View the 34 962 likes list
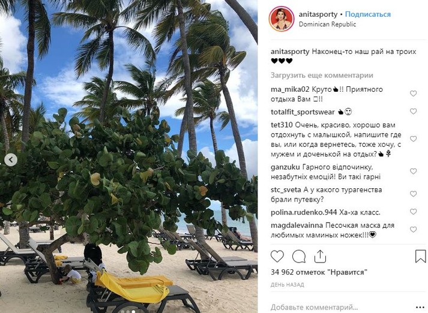The height and width of the screenshot is (313, 428). [x=319, y=272]
